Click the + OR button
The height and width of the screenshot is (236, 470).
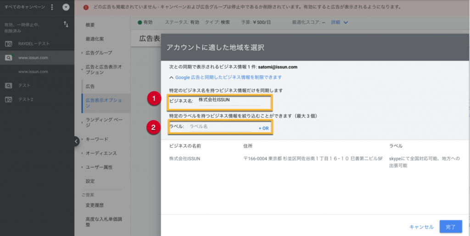click(x=263, y=129)
